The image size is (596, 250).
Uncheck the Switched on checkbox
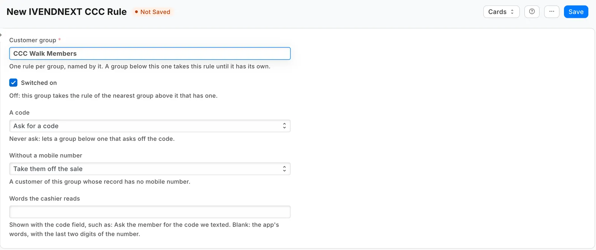(x=13, y=83)
